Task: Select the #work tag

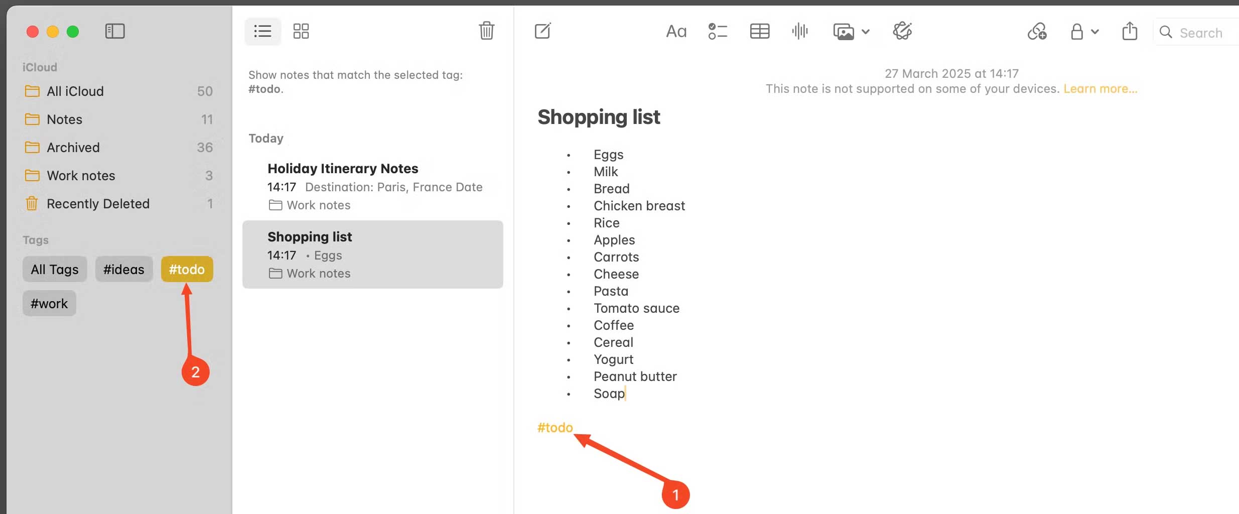Action: tap(49, 303)
